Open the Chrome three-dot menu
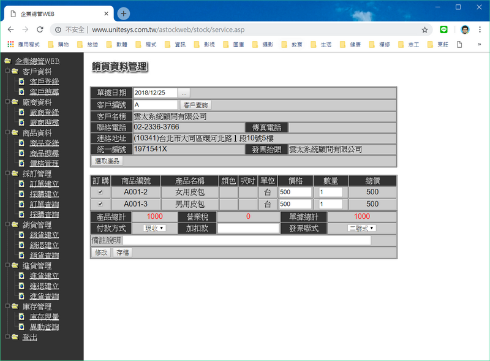This screenshot has height=361, width=490. coord(480,29)
